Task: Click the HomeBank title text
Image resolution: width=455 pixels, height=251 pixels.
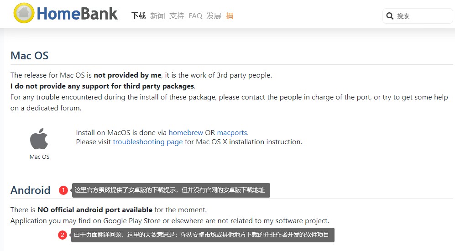Action: point(77,14)
